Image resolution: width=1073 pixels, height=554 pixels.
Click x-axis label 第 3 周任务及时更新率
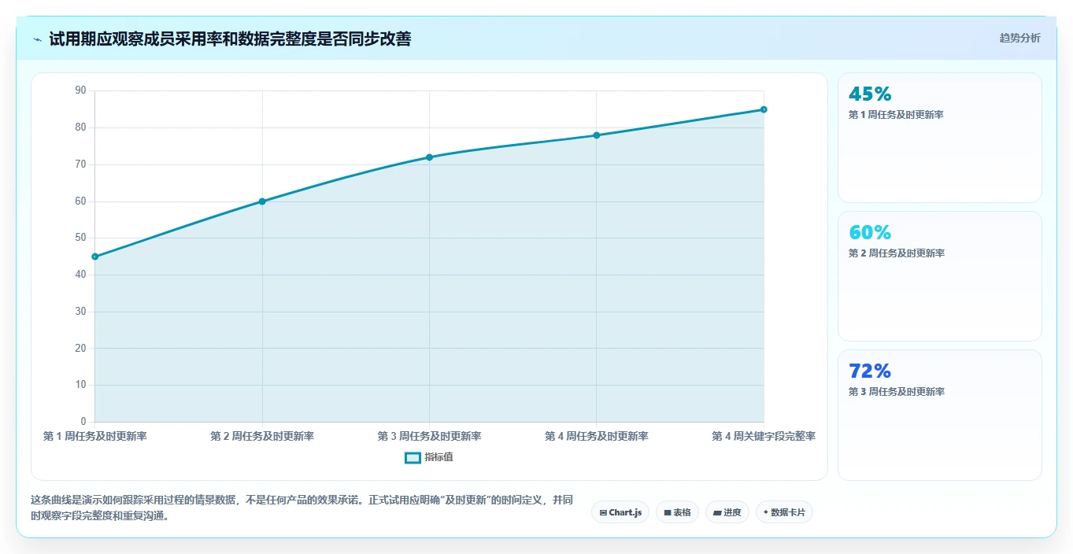click(x=429, y=436)
